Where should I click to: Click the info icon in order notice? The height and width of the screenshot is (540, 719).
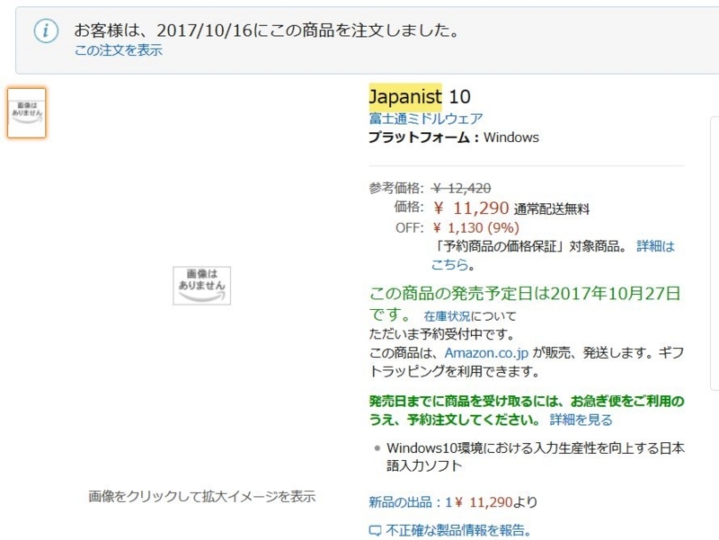46,31
